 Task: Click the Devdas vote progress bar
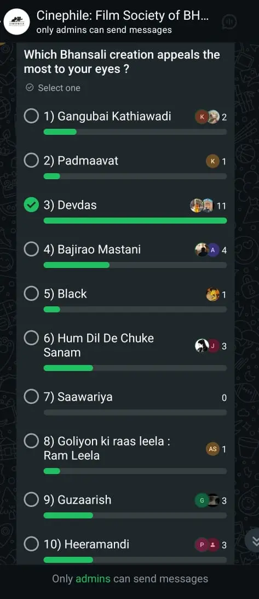tap(135, 220)
